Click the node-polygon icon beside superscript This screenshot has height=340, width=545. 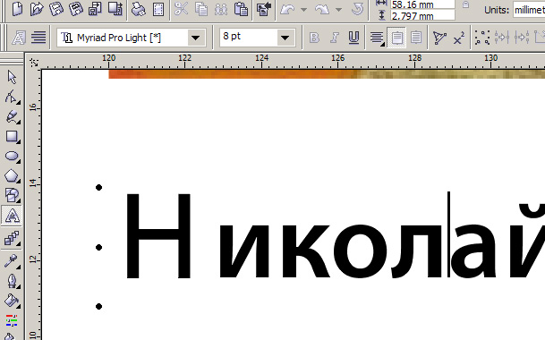click(x=439, y=38)
